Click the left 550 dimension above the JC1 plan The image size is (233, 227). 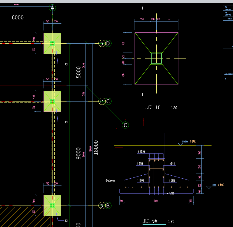click(142, 19)
